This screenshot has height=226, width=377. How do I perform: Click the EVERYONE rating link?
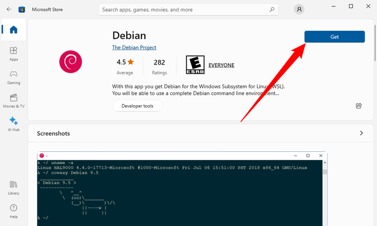(221, 65)
